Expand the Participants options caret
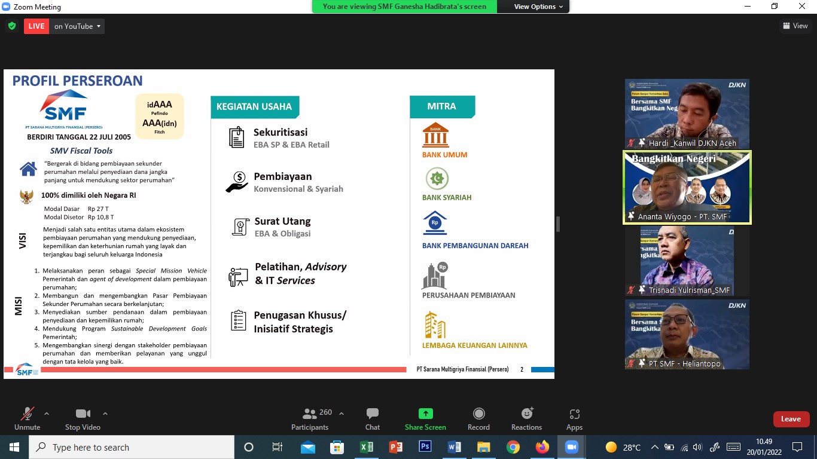The height and width of the screenshot is (459, 817). click(342, 413)
